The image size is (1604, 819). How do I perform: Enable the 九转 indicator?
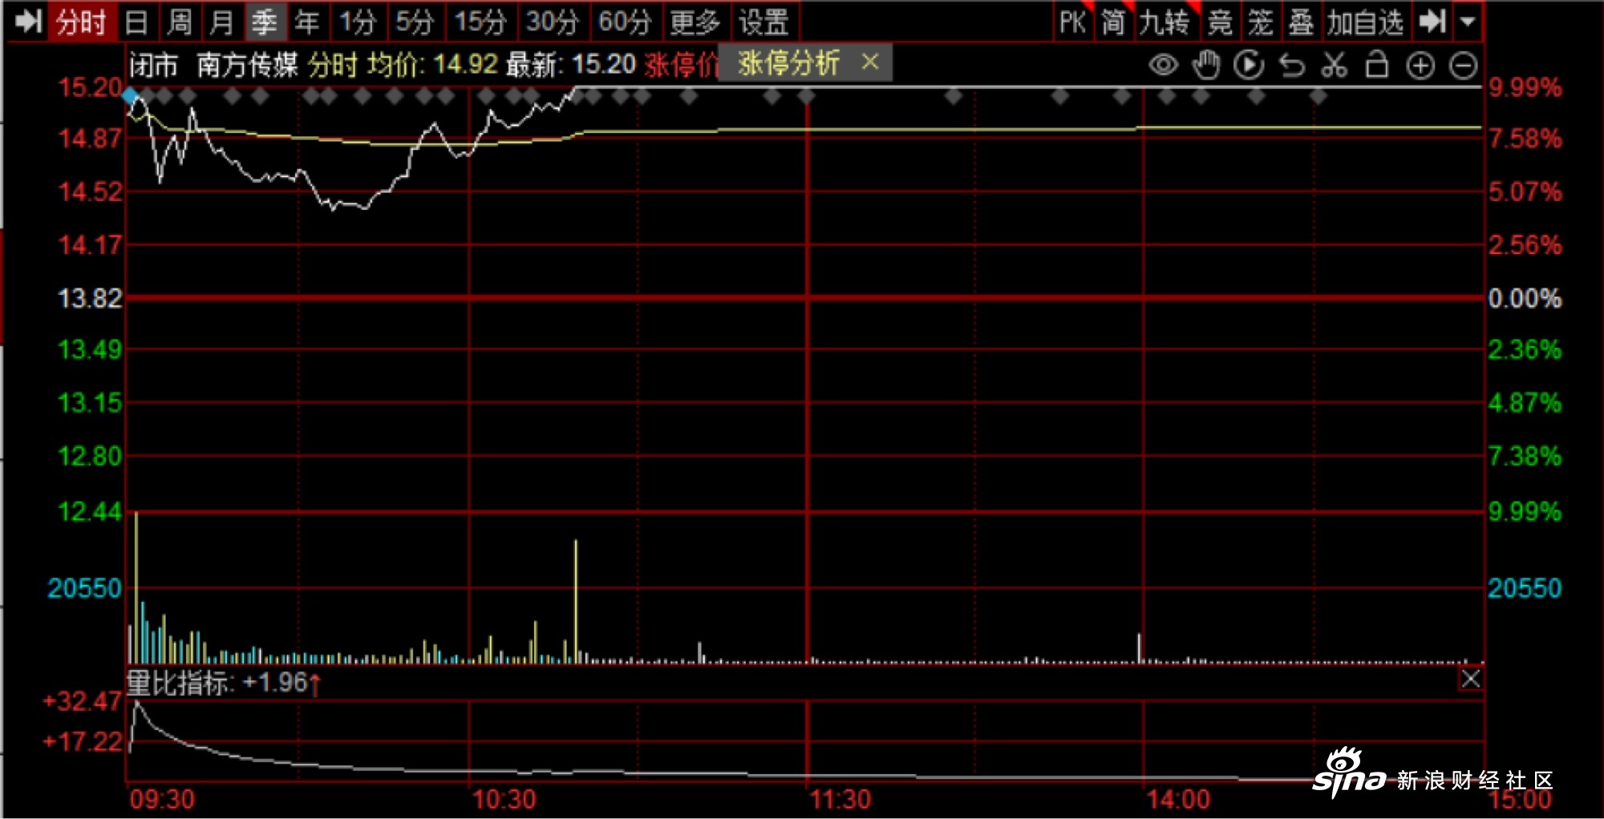pyautogui.click(x=1165, y=22)
